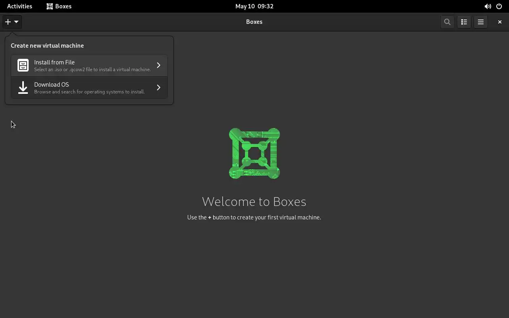The image size is (509, 318).
Task: Open the clock showing May 10 09:32
Action: (x=254, y=6)
